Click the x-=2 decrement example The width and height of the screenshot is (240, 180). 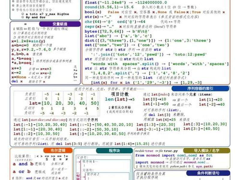click(x=16, y=73)
